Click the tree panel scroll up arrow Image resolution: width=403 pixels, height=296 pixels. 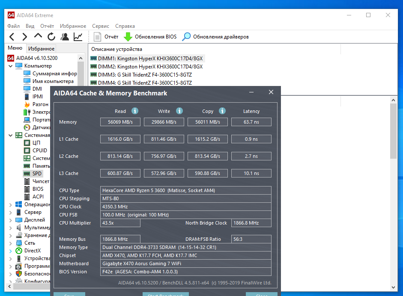click(x=81, y=58)
